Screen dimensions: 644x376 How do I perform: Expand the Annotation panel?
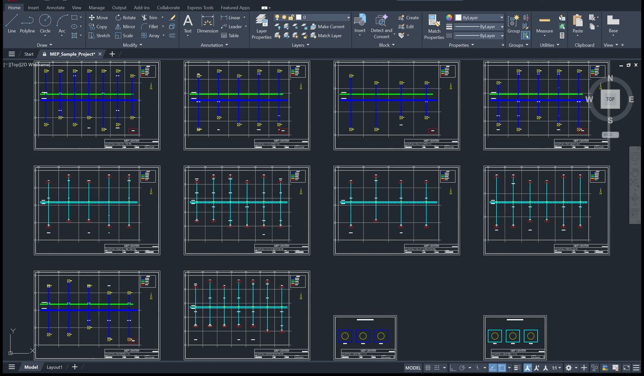214,45
